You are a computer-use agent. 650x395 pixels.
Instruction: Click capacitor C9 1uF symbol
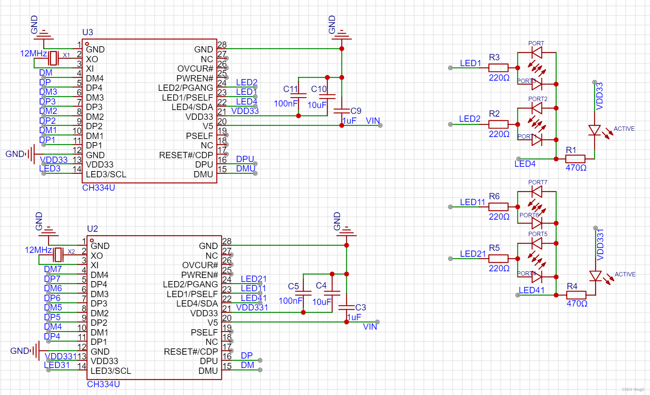pos(342,111)
